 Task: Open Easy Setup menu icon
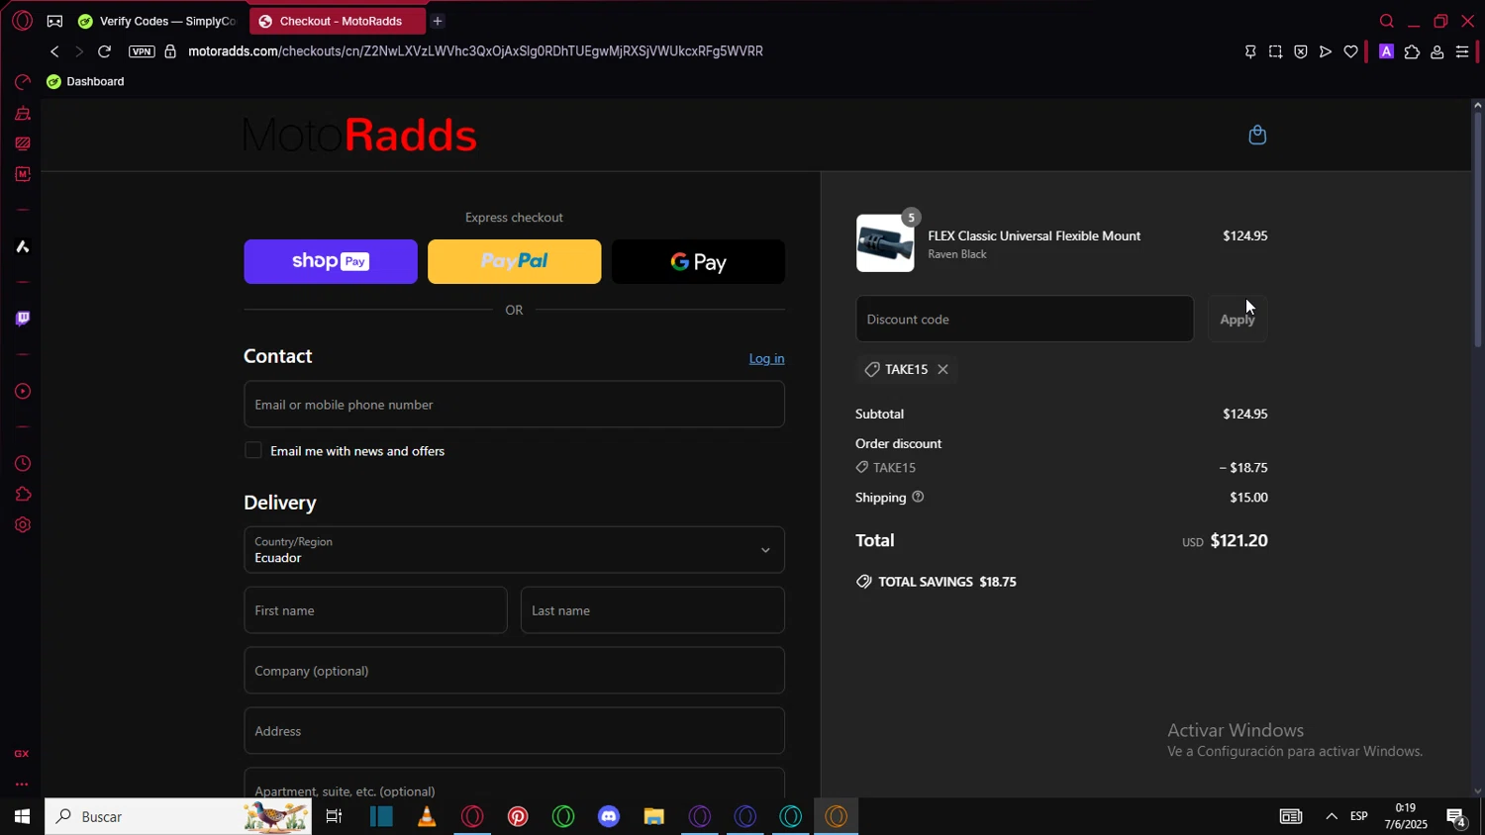pyautogui.click(x=1462, y=51)
